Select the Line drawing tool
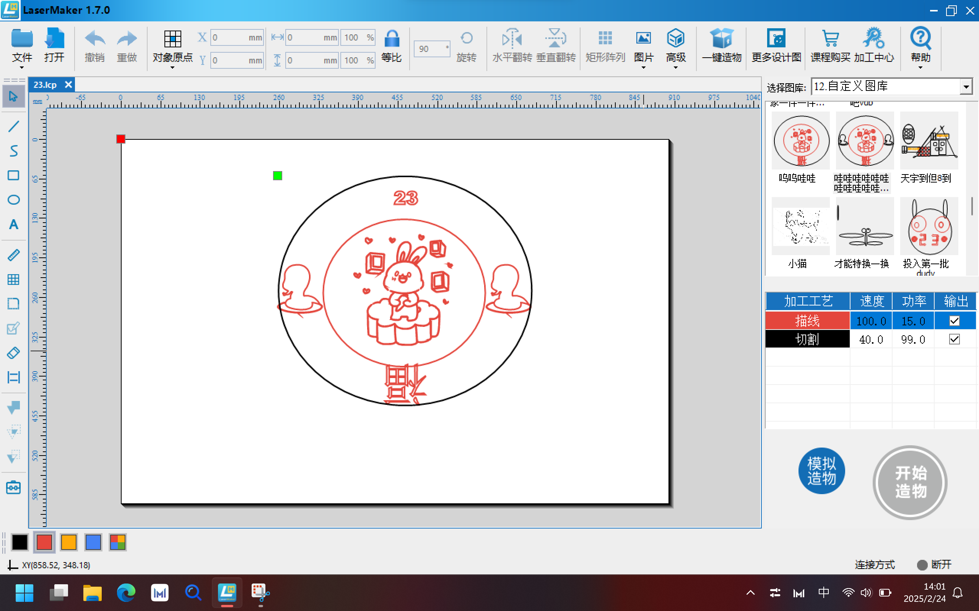This screenshot has height=611, width=979. click(13, 126)
